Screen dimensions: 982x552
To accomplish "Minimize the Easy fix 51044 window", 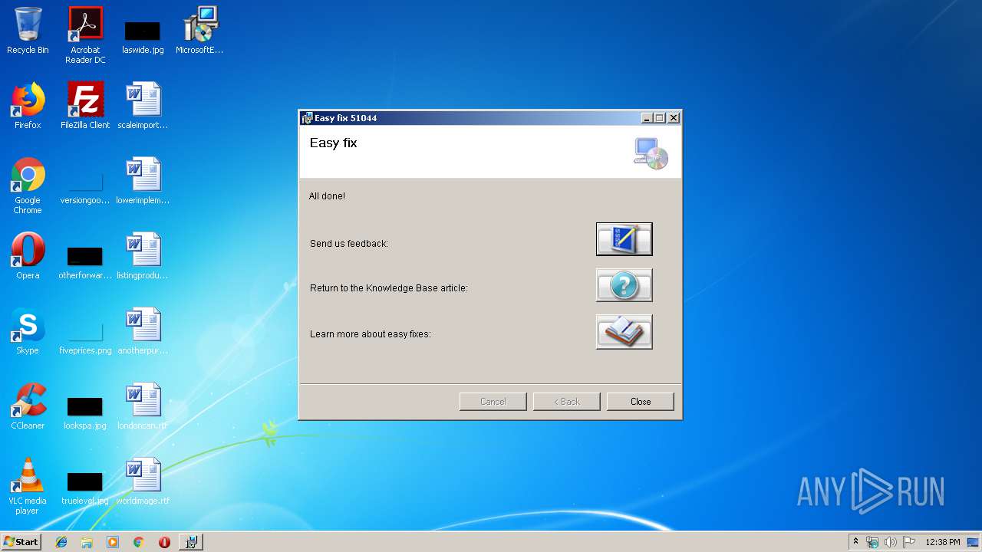I will click(647, 118).
